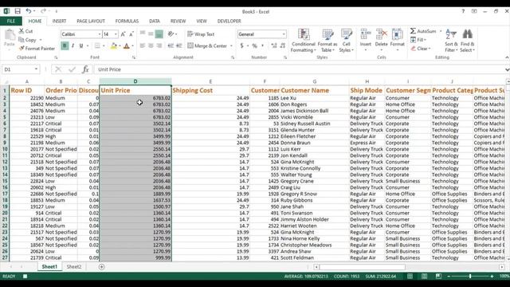510x287 pixels.
Task: Click the formula bar with Unit Price
Action: point(300,69)
